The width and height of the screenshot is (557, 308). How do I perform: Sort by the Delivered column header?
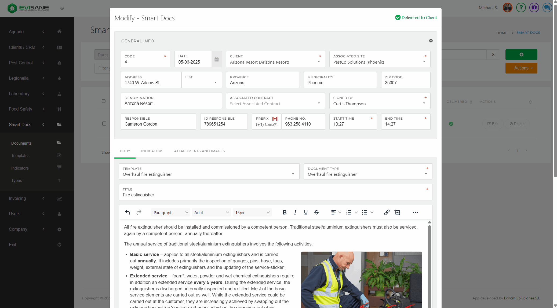click(x=459, y=102)
